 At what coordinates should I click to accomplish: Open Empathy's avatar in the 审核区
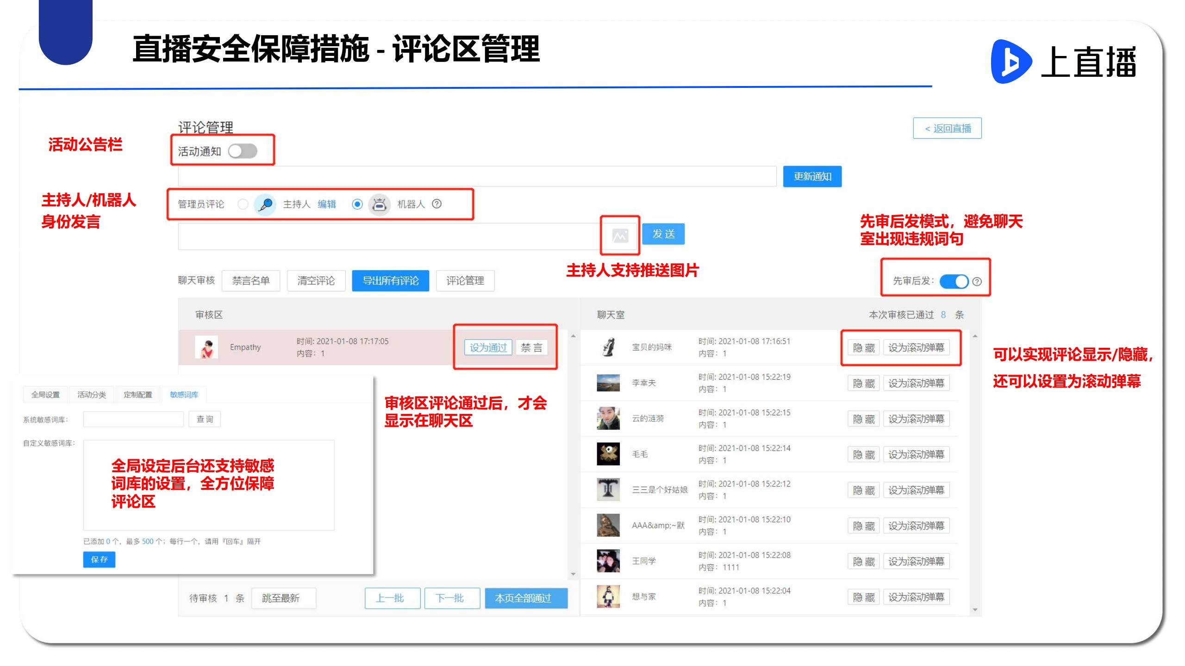206,347
